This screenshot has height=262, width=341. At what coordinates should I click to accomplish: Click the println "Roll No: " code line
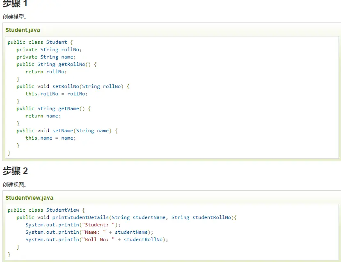97,239
